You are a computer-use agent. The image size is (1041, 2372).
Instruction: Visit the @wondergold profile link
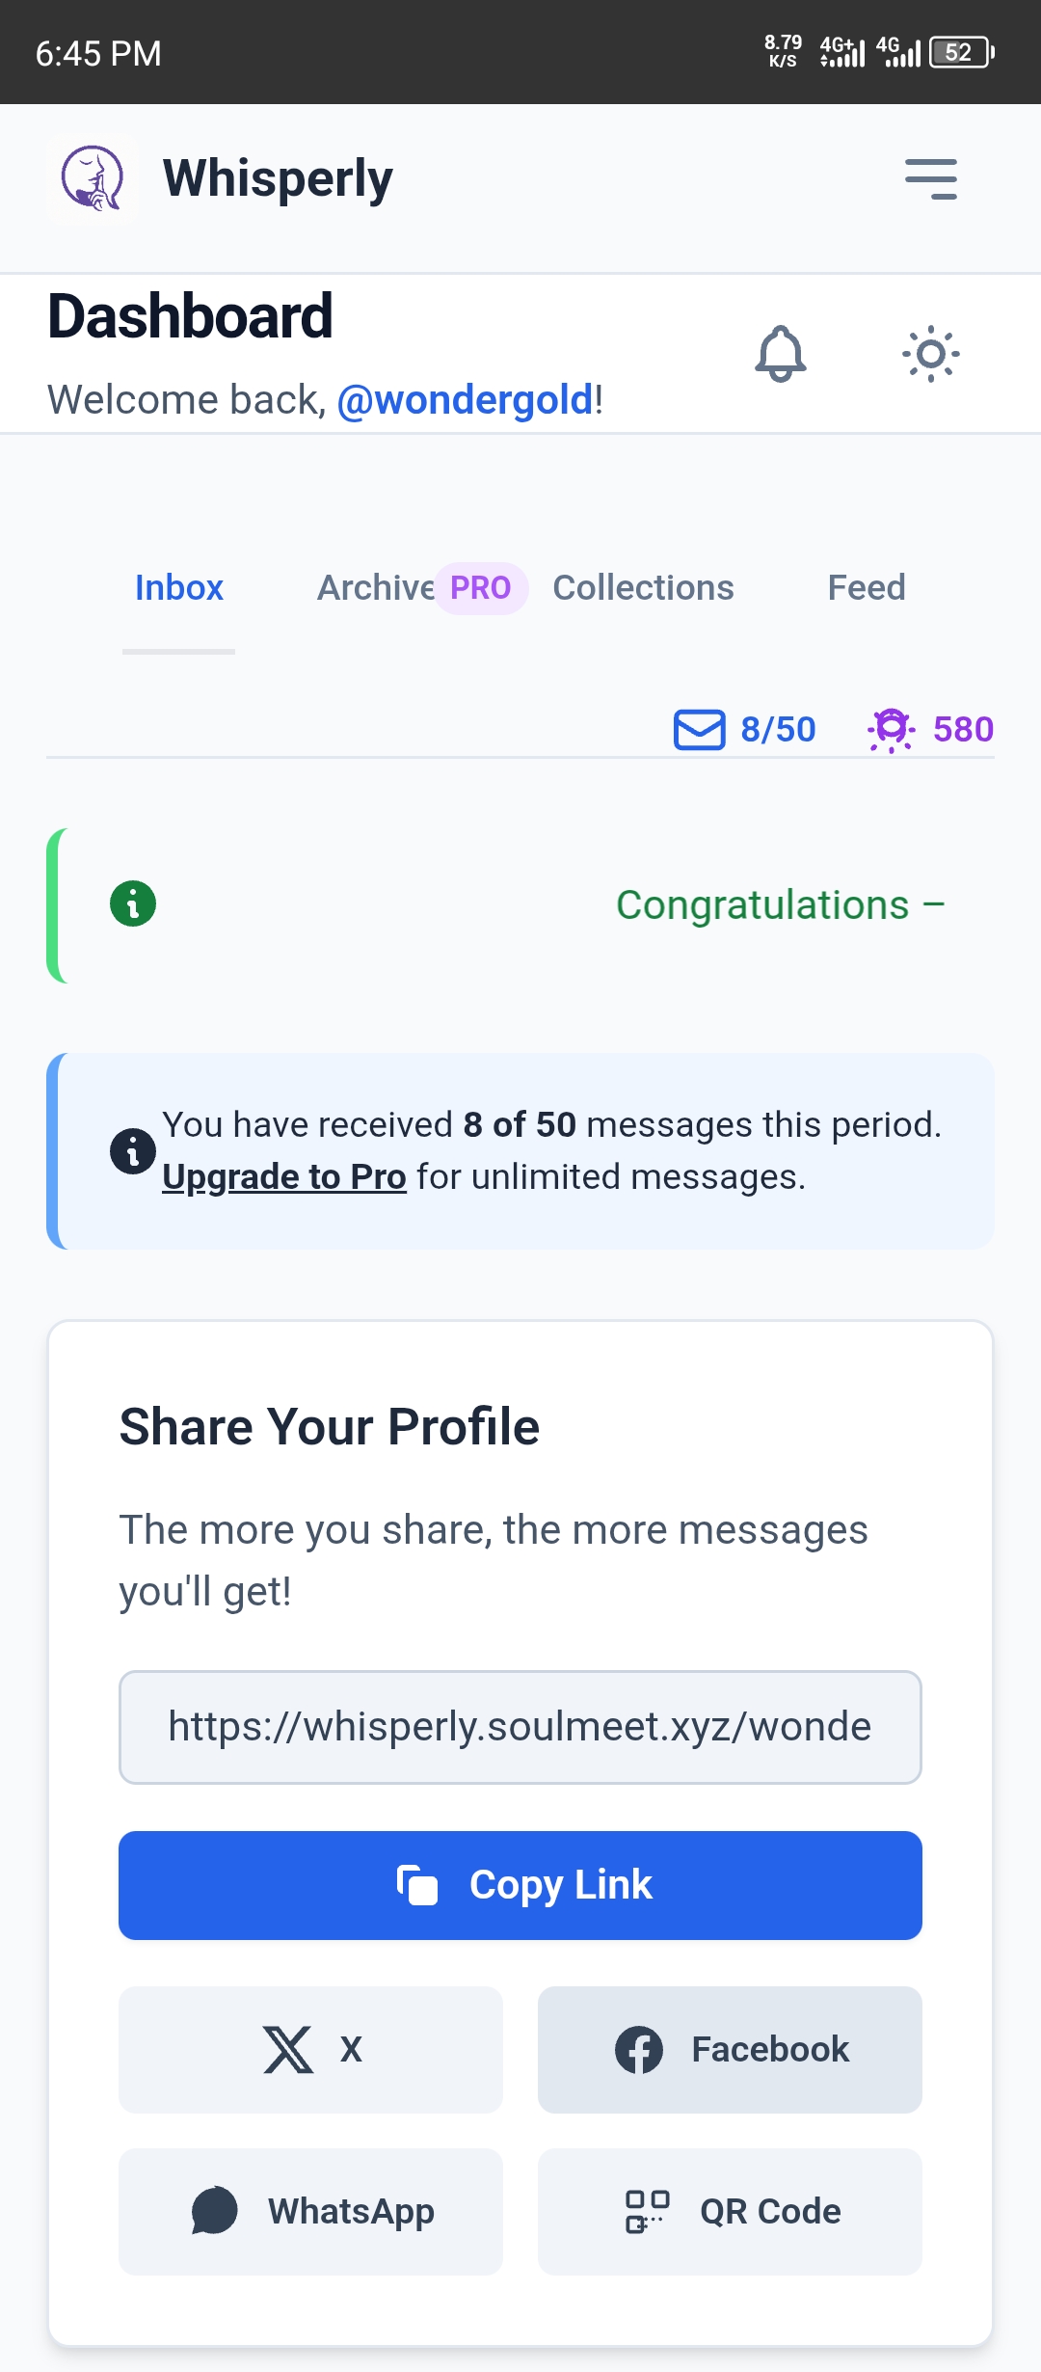point(467,399)
